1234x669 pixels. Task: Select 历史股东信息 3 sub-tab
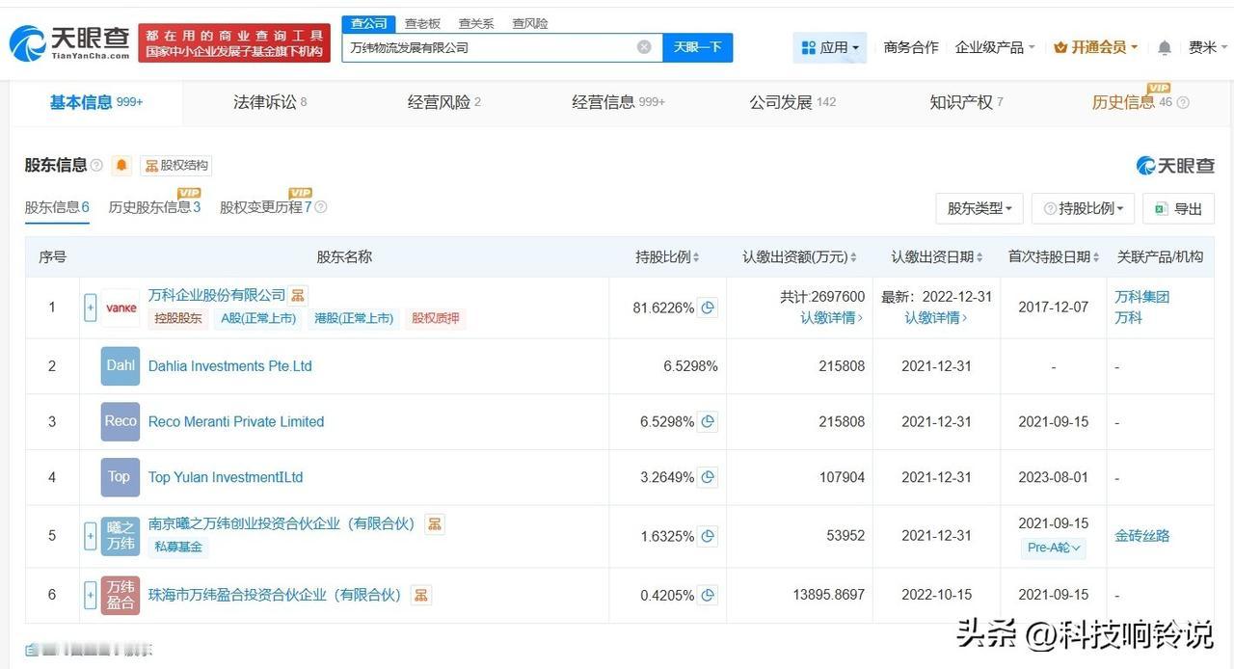point(154,207)
